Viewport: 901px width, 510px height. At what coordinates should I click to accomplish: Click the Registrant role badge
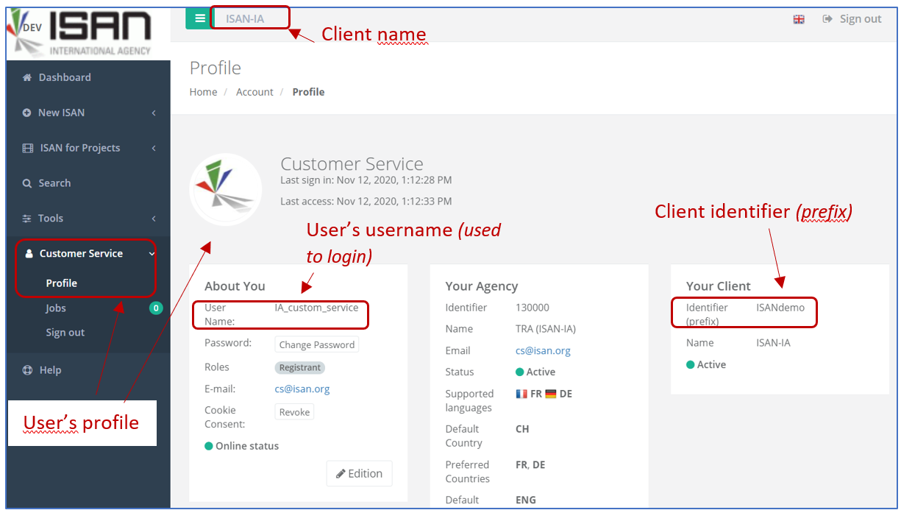point(300,367)
